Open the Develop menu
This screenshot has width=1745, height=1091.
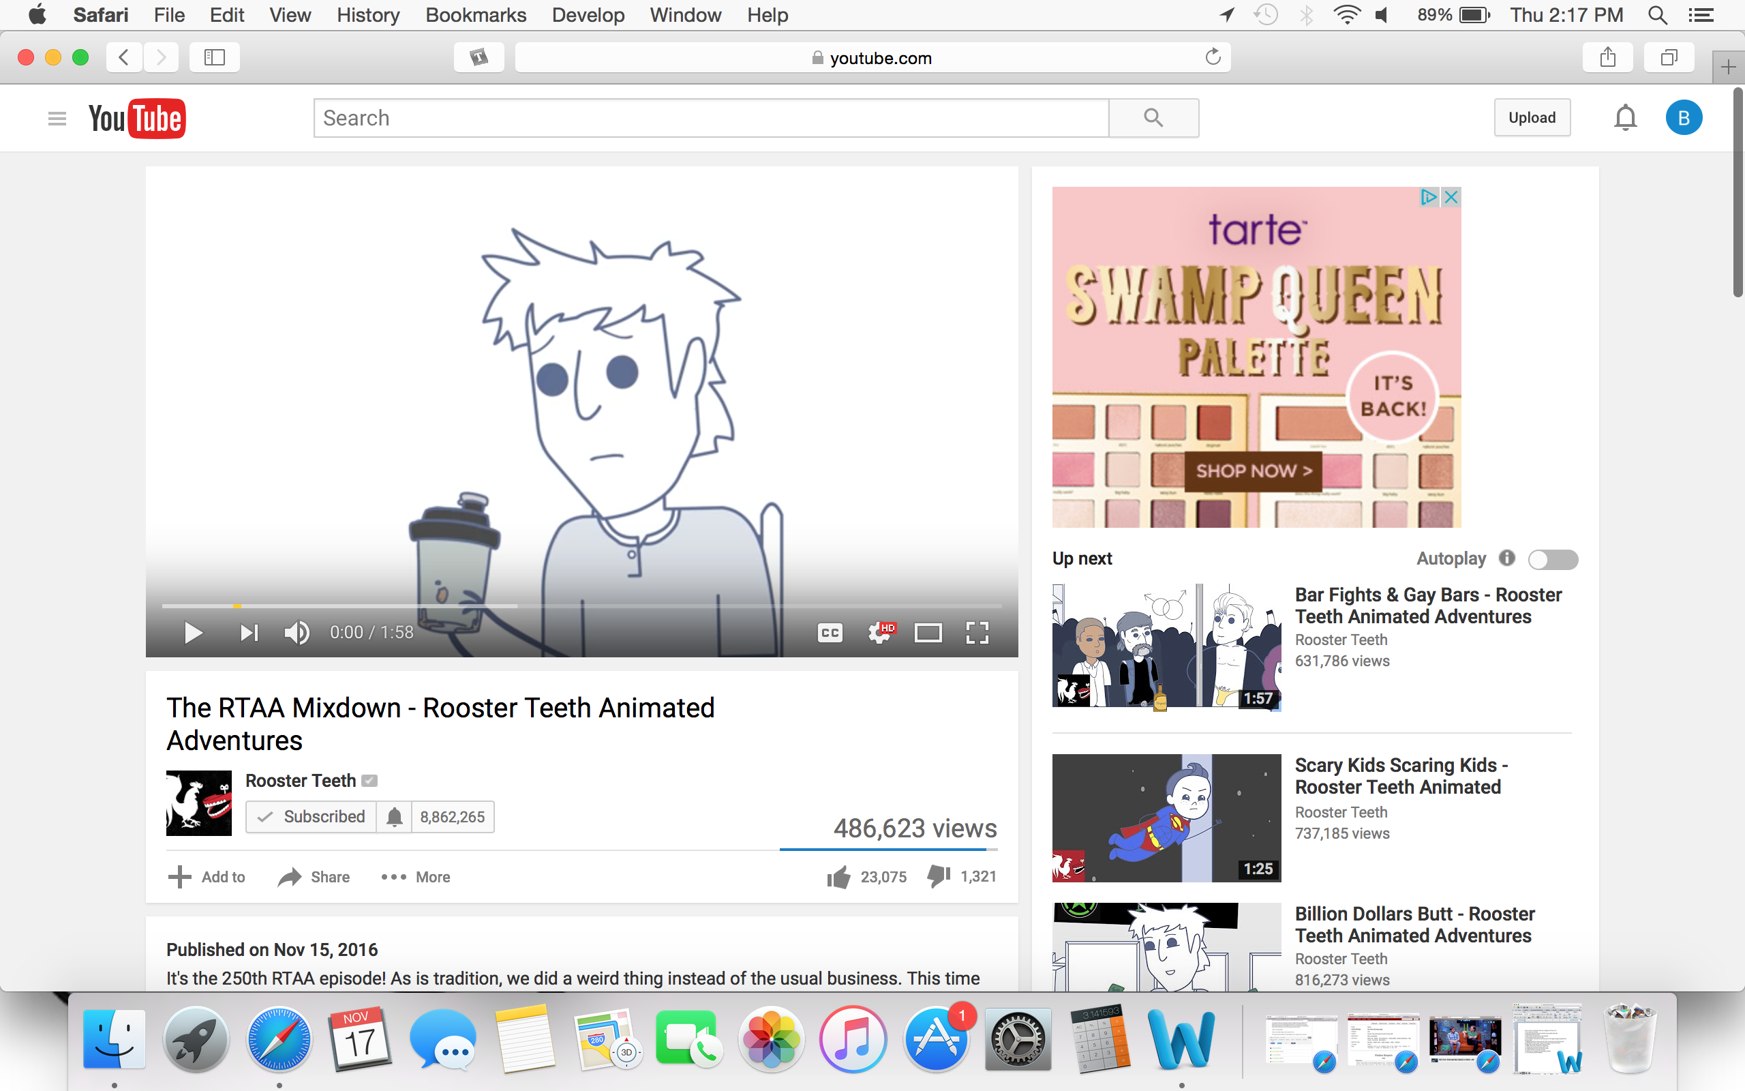588,15
